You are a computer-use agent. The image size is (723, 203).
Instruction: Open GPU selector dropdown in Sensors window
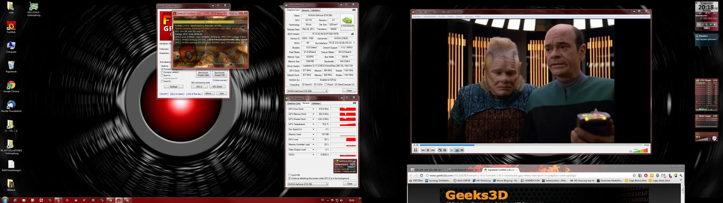pyautogui.click(x=308, y=184)
